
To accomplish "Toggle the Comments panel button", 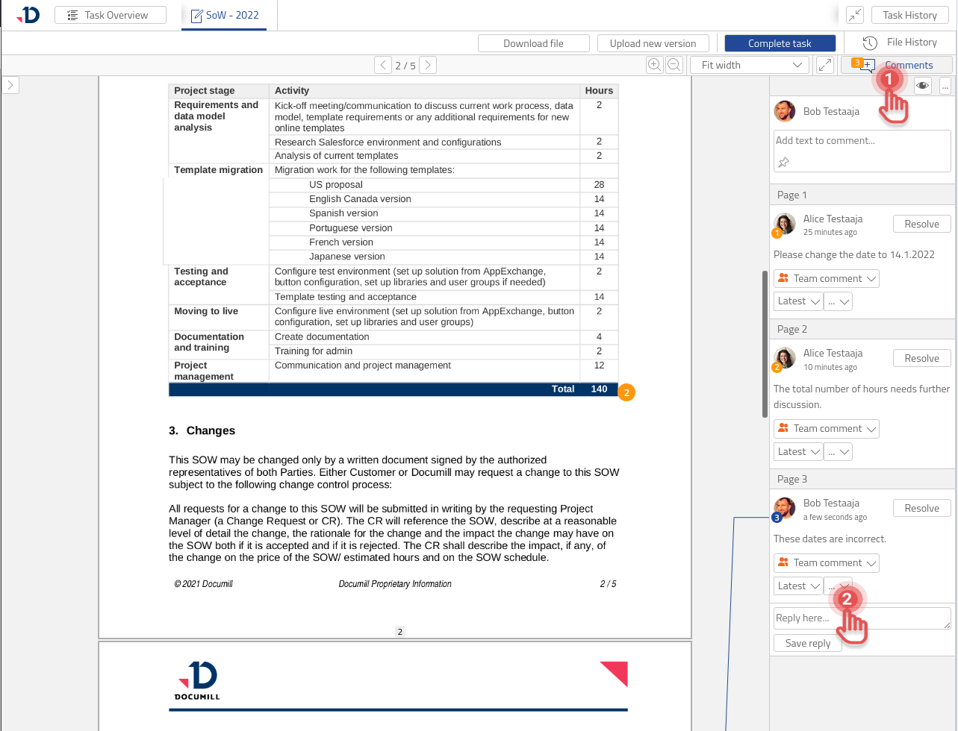I will point(896,65).
